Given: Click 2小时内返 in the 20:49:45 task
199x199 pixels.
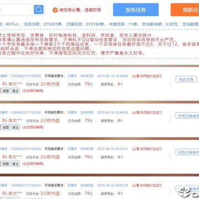Looking at the screenshot, I should (50, 121).
